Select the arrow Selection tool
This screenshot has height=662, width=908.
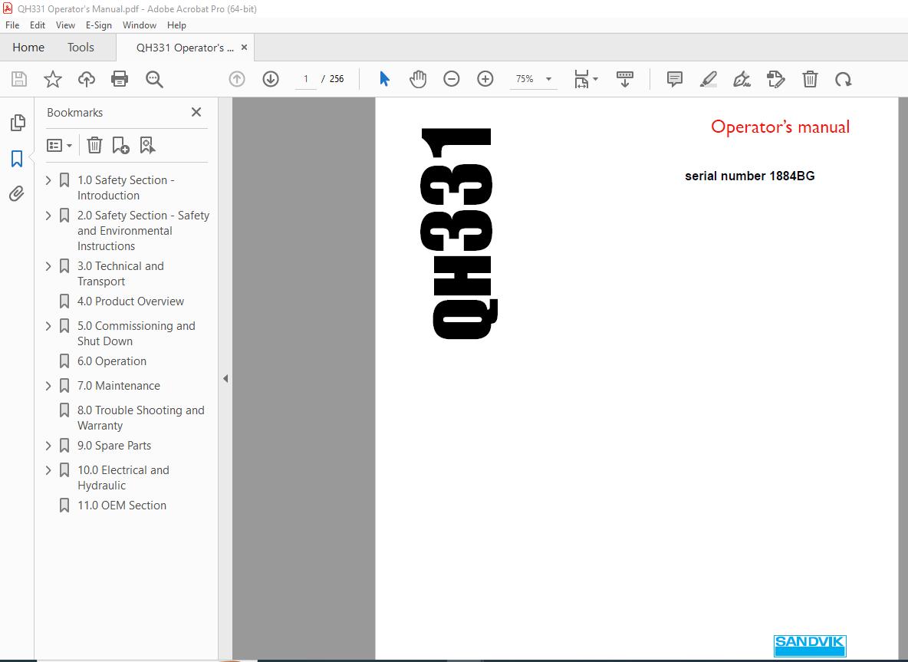(x=384, y=79)
